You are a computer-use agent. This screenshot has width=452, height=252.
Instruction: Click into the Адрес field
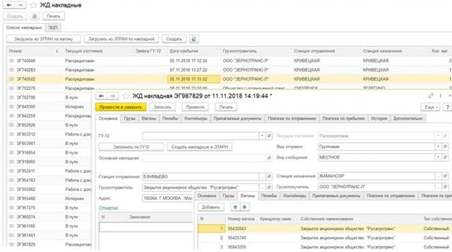click(x=167, y=198)
